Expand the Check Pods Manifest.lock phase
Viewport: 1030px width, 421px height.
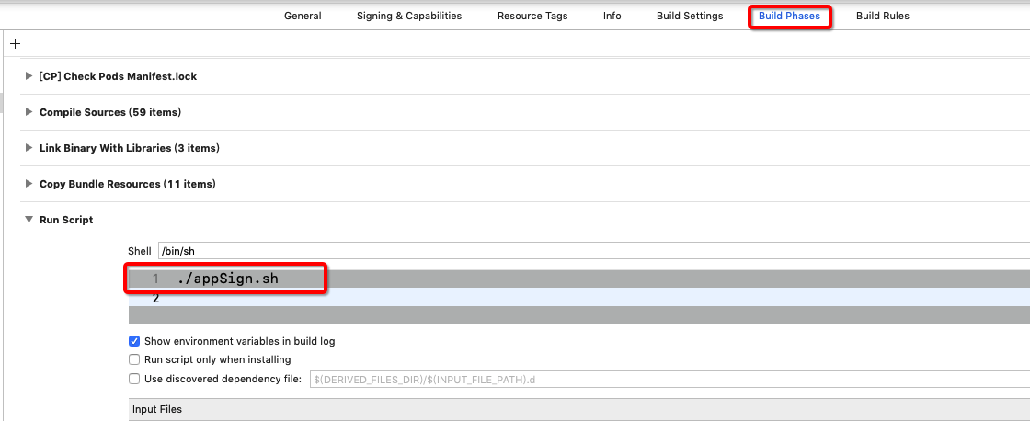tap(29, 76)
